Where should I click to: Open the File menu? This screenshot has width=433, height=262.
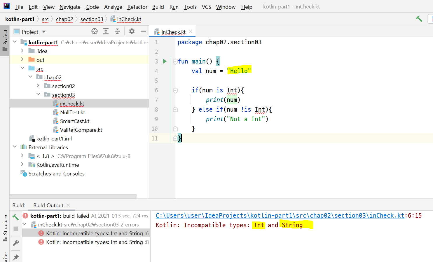pyautogui.click(x=19, y=7)
